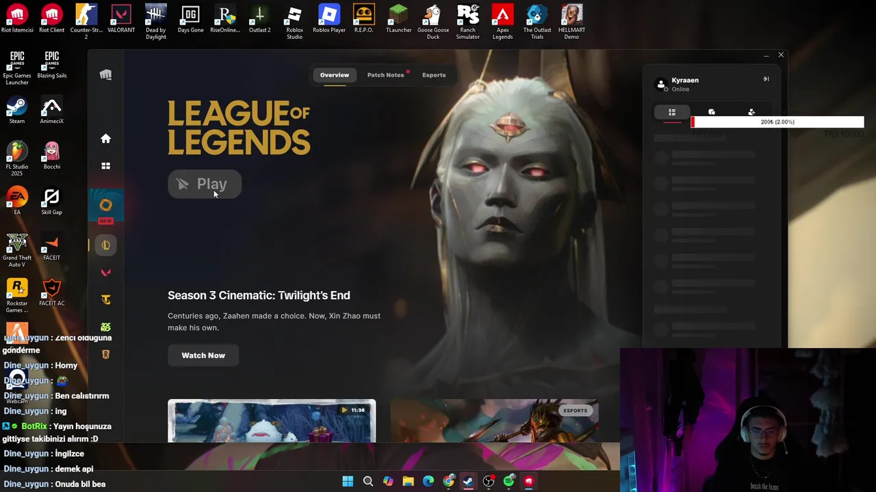The height and width of the screenshot is (492, 876).
Task: Open Windows Start menu on taskbar
Action: pos(348,481)
